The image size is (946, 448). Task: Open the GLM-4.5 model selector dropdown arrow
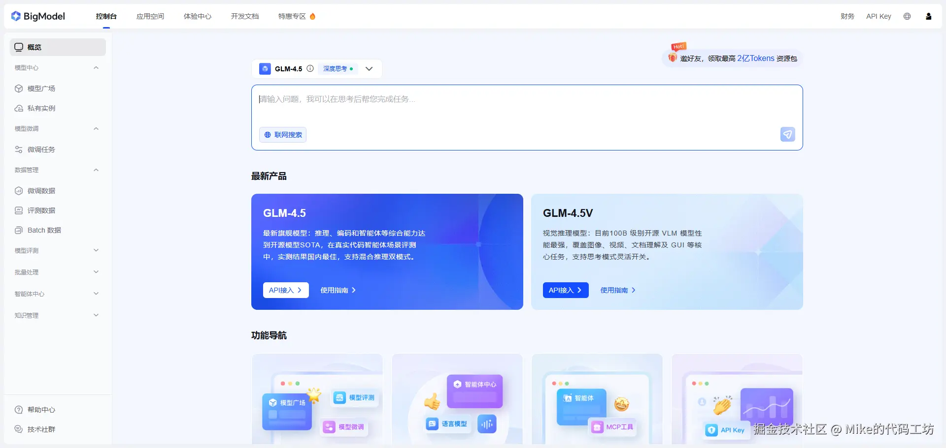pos(369,69)
